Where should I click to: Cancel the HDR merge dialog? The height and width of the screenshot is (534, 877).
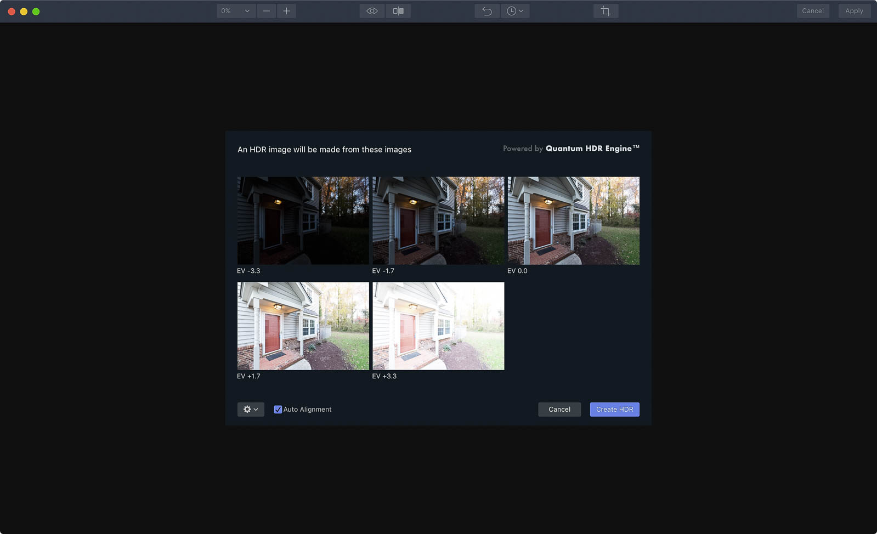point(559,410)
